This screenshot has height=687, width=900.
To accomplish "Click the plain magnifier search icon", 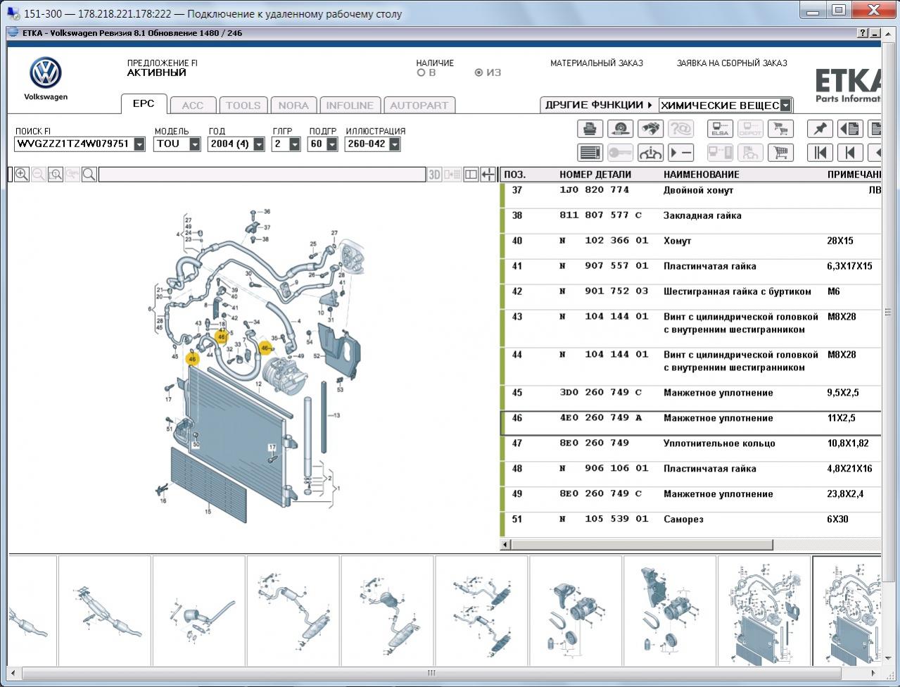I will (x=89, y=175).
